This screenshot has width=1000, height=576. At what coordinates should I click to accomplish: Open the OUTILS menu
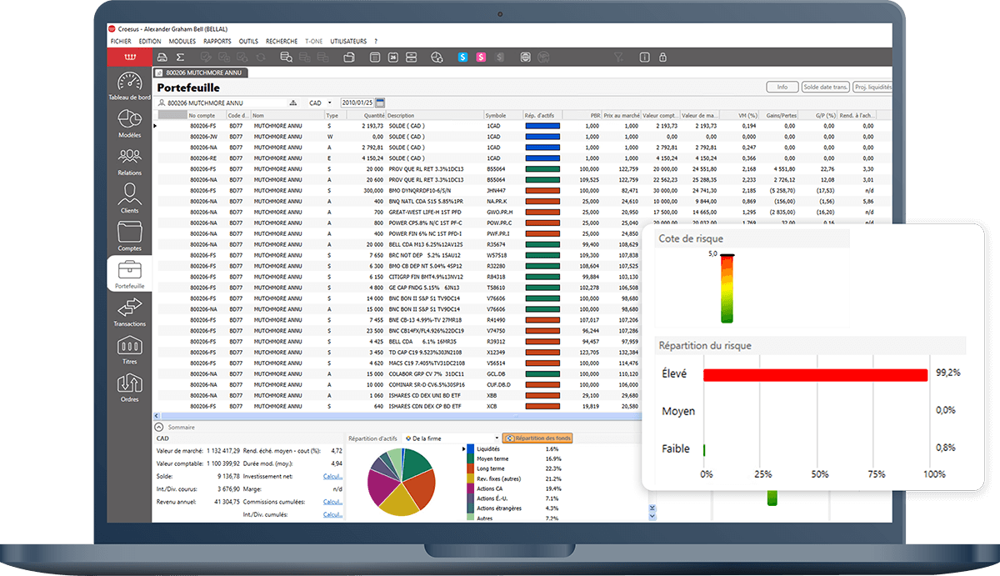point(248,41)
